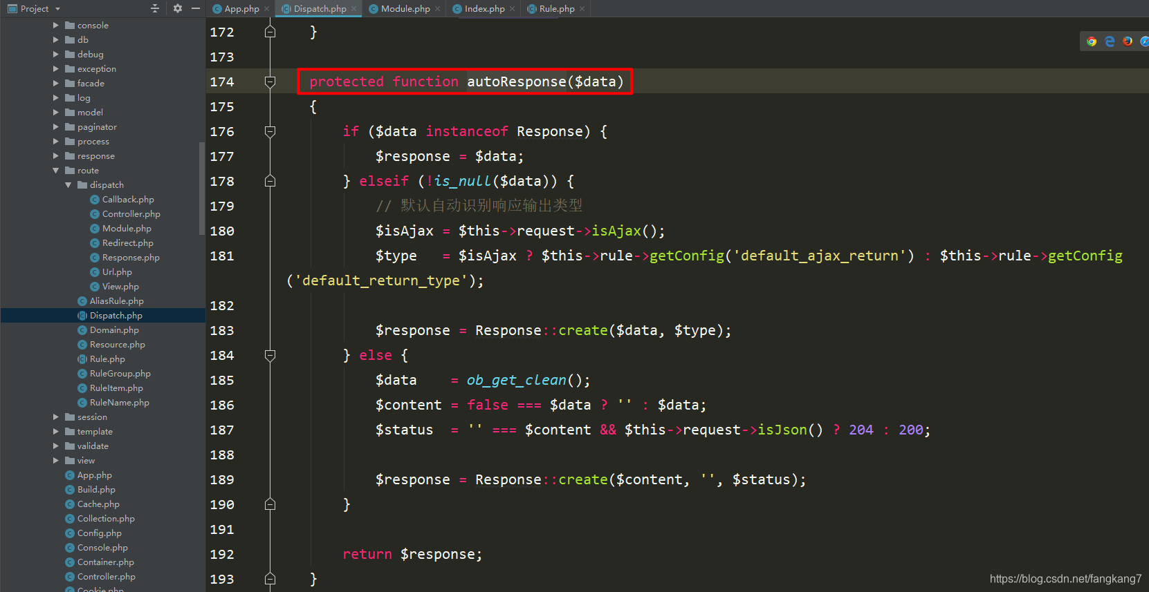Switch to the Dispatch.php tab
The height and width of the screenshot is (592, 1149).
pos(320,8)
